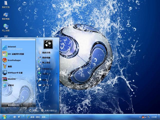Open WinRAR from the Start menu
Screen dimensions: 160x120
[11, 79]
